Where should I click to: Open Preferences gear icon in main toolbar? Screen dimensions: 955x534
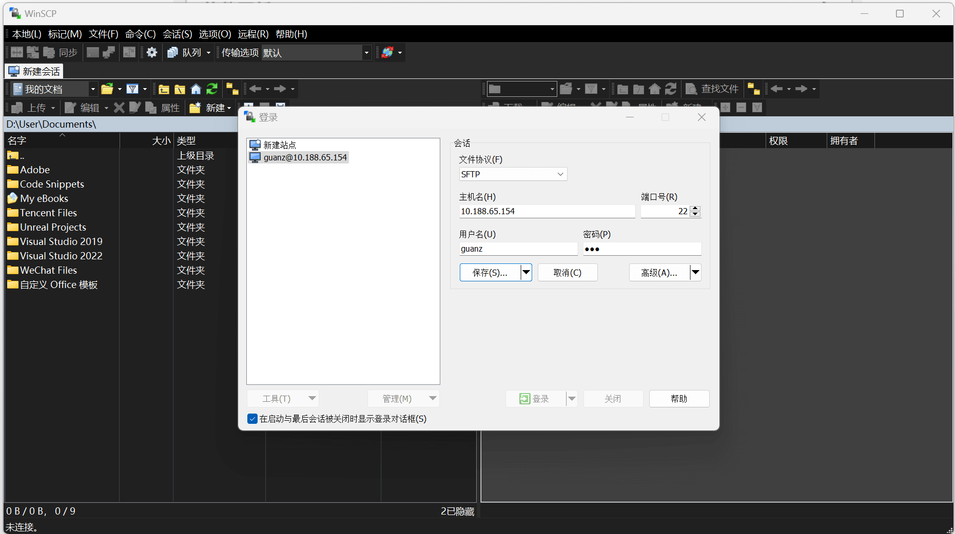tap(152, 52)
